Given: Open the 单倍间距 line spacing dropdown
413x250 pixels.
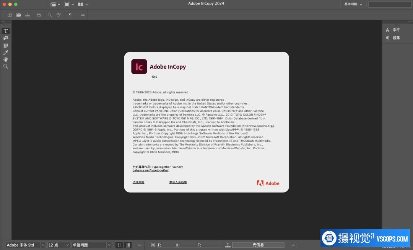Looking at the screenshot, I should (92, 245).
